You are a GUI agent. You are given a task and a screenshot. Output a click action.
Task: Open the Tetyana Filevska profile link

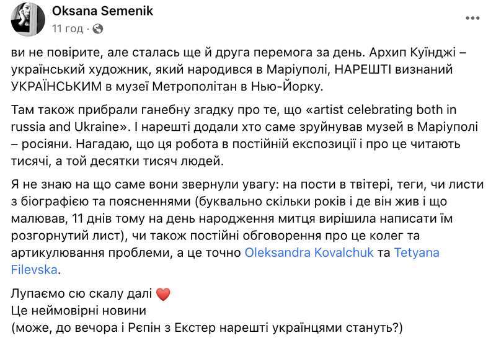pos(418,253)
